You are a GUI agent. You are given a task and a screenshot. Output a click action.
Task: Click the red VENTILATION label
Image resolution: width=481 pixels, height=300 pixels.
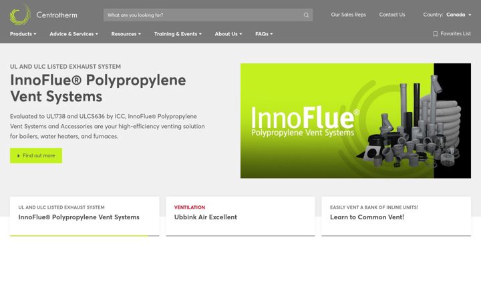click(x=190, y=207)
